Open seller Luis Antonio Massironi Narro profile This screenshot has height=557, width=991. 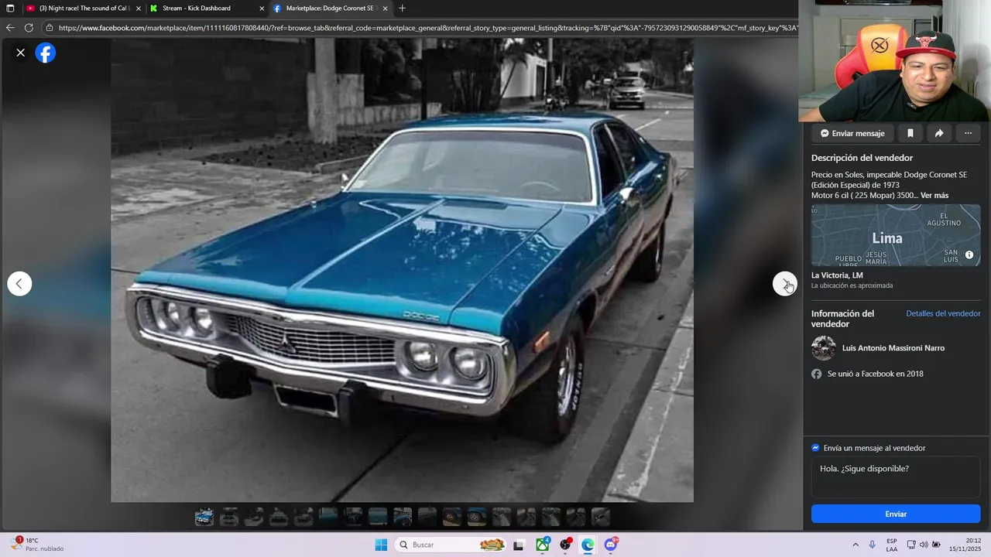click(x=893, y=348)
